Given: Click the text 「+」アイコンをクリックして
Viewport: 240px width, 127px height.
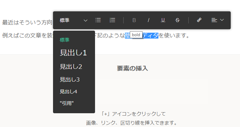Looking at the screenshot, I should (x=133, y=114).
